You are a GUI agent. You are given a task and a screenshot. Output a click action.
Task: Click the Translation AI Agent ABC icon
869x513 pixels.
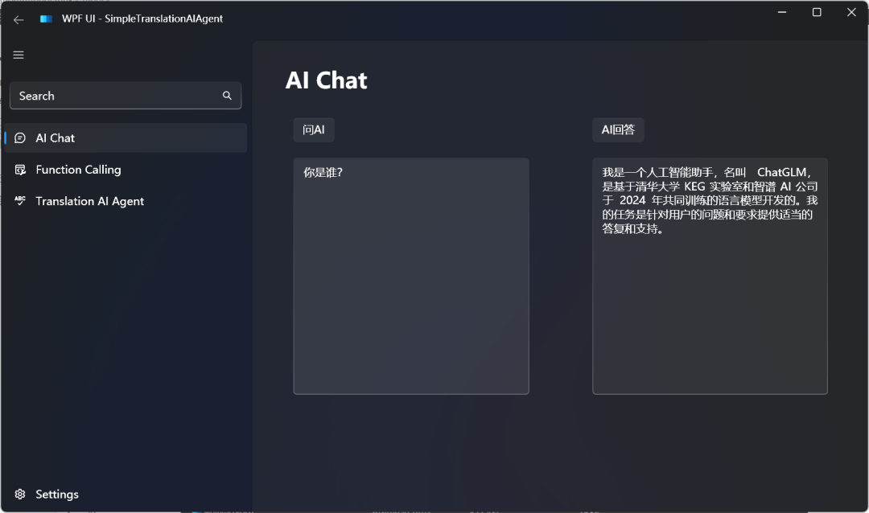[20, 200]
